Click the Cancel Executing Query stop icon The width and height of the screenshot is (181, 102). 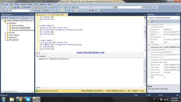pos(51,11)
